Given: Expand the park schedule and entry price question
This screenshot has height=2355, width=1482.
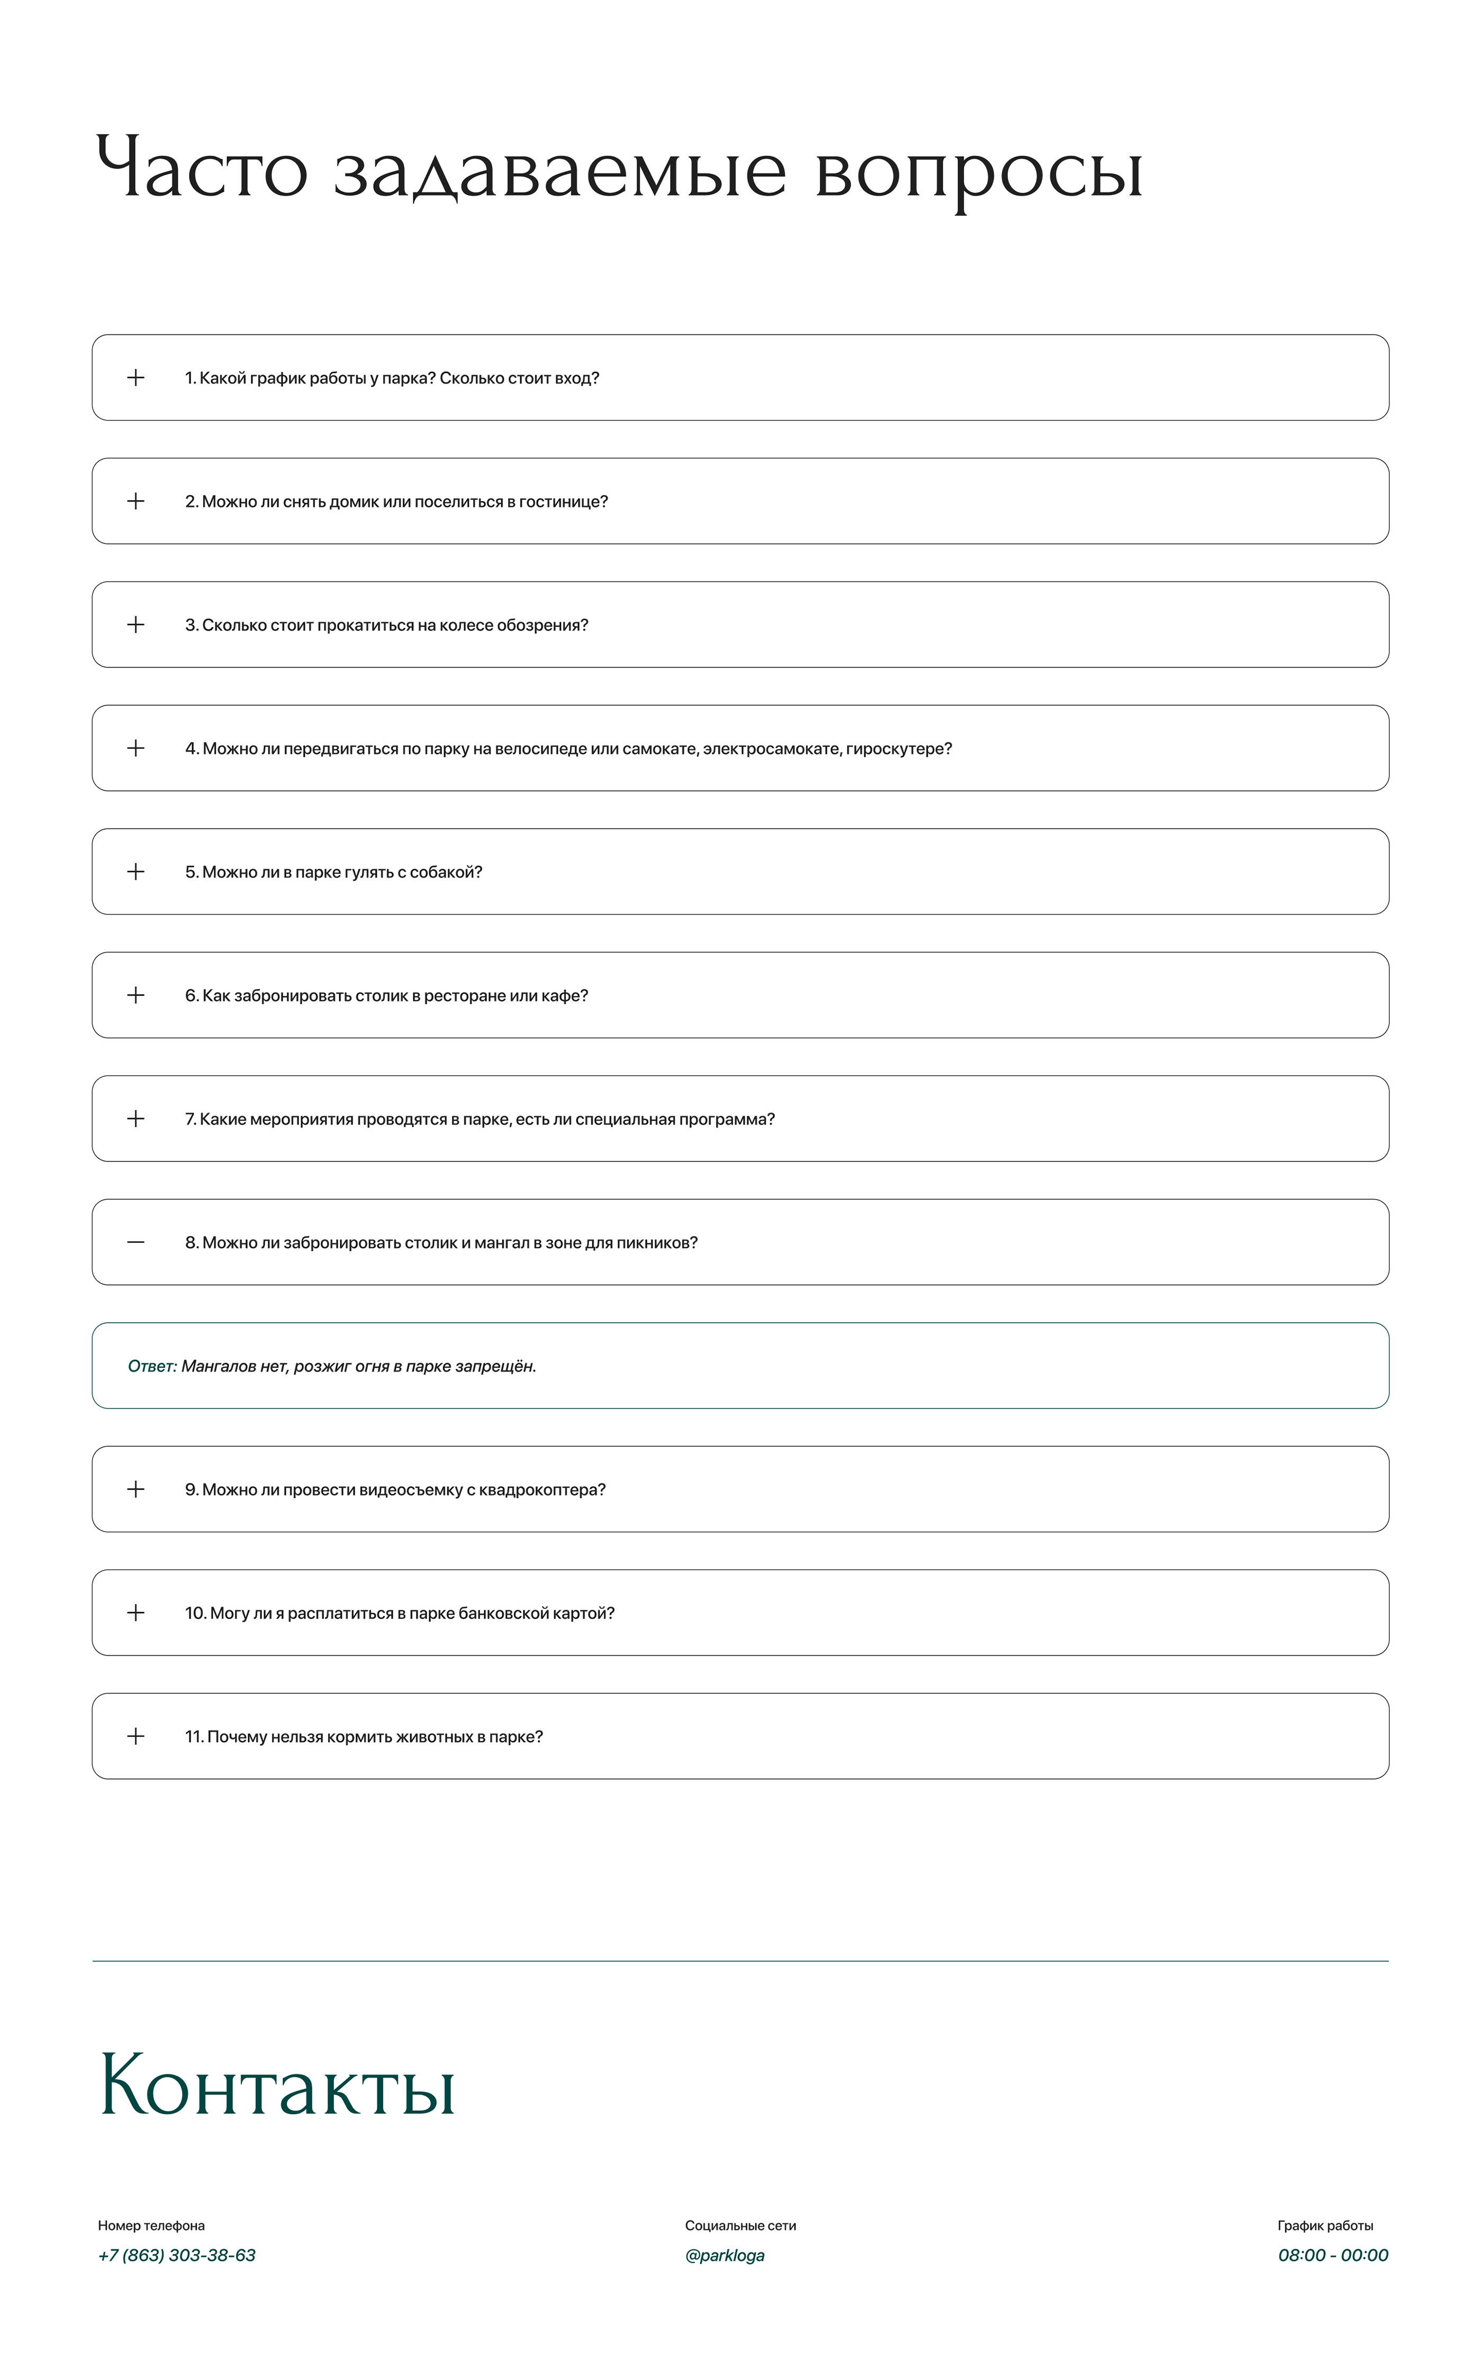Looking at the screenshot, I should tap(391, 379).
